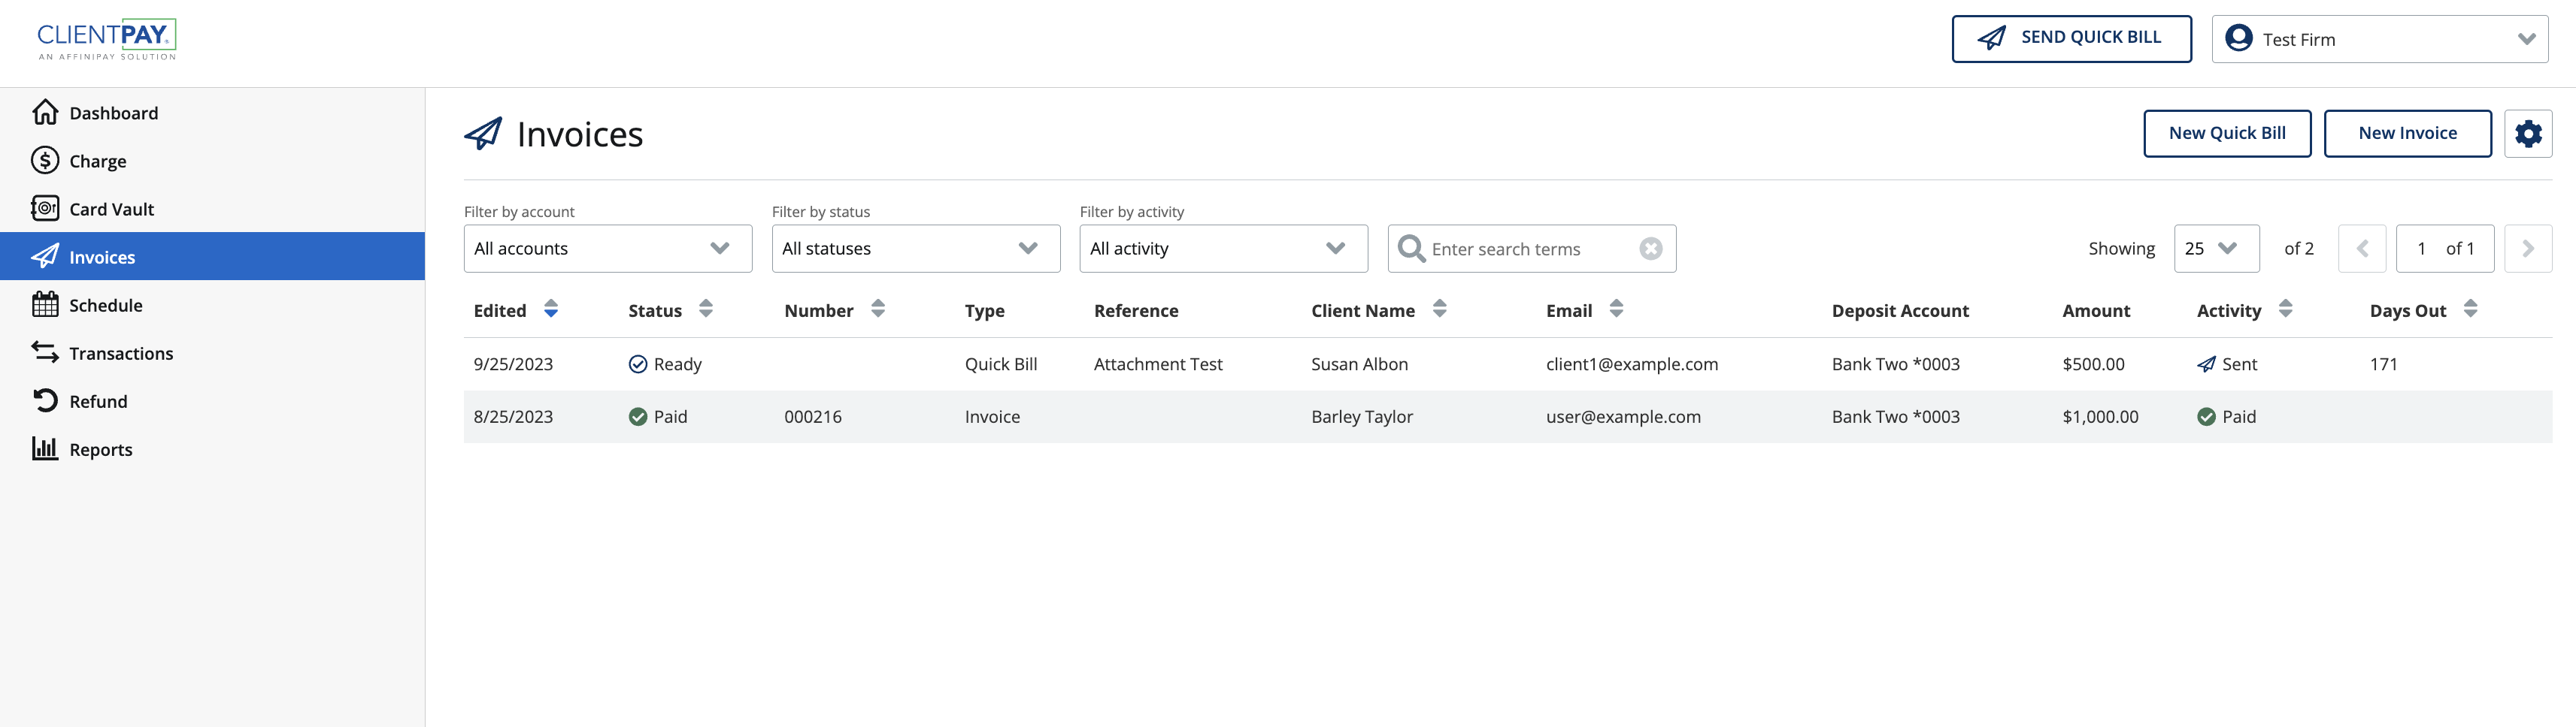
Task: Click the Refund circular arrow icon
Action: (45, 400)
